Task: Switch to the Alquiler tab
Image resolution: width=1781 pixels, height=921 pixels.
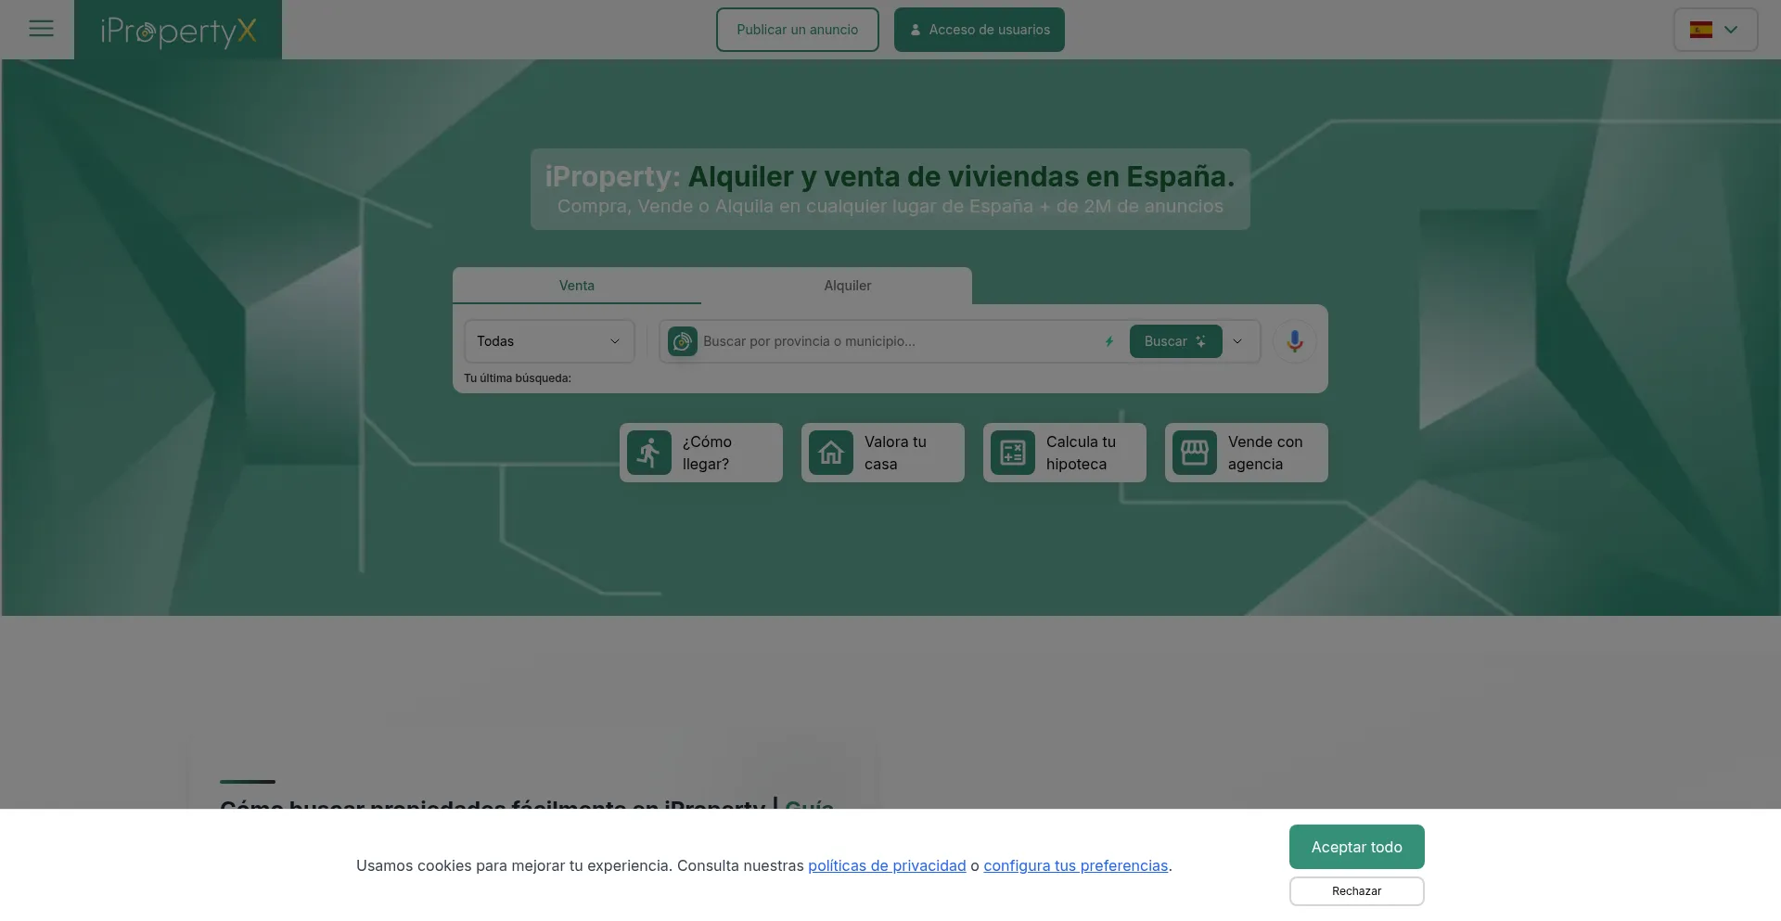Action: pos(848,286)
